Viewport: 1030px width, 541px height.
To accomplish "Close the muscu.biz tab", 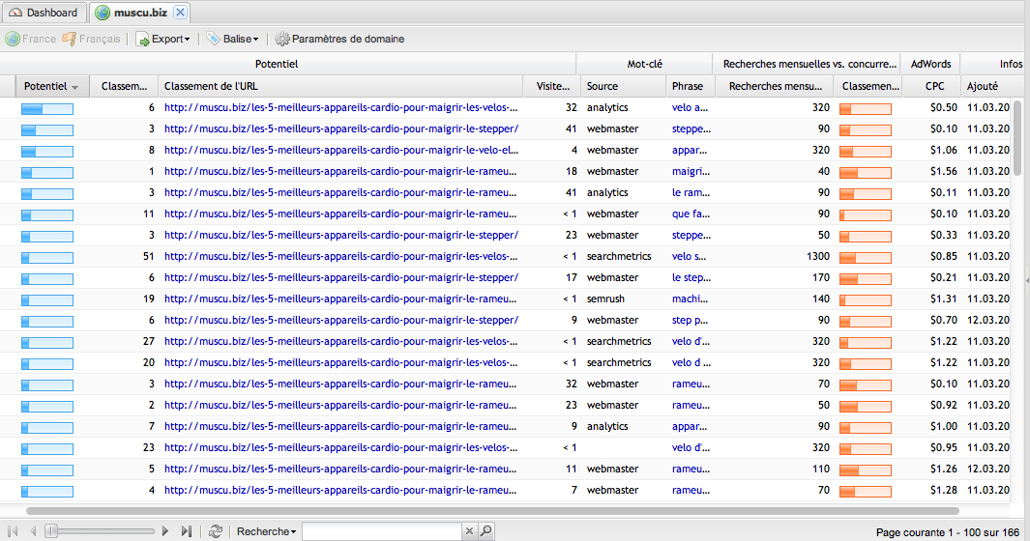I will pos(181,13).
